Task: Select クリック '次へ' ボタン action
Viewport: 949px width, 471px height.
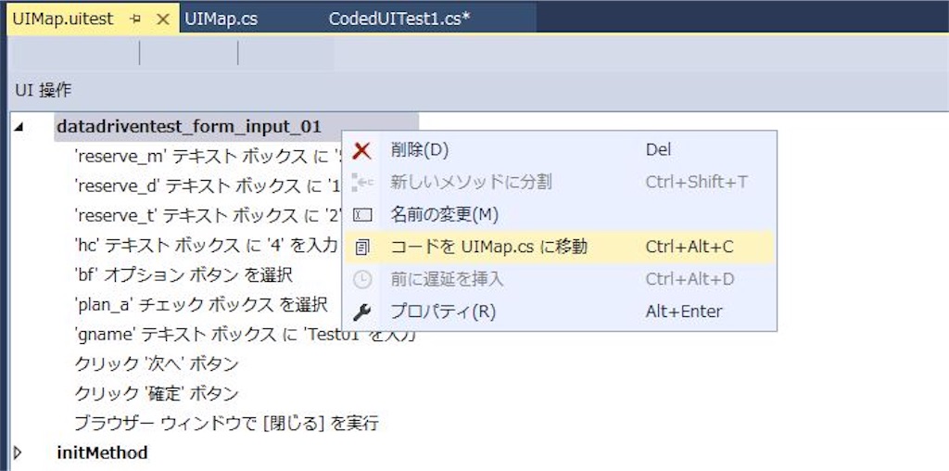Action: [156, 363]
